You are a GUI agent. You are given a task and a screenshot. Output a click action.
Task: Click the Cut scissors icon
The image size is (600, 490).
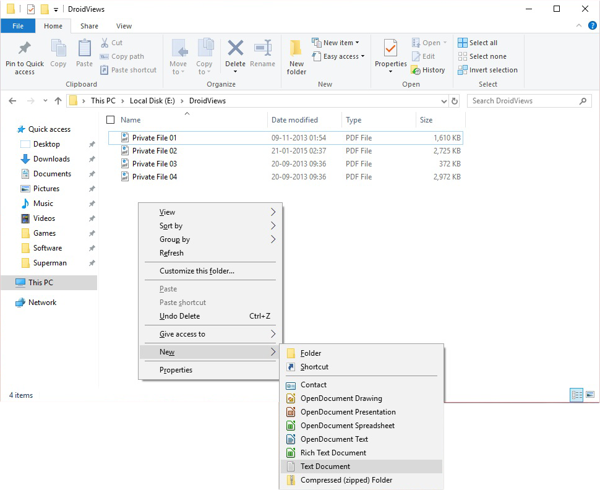(105, 43)
